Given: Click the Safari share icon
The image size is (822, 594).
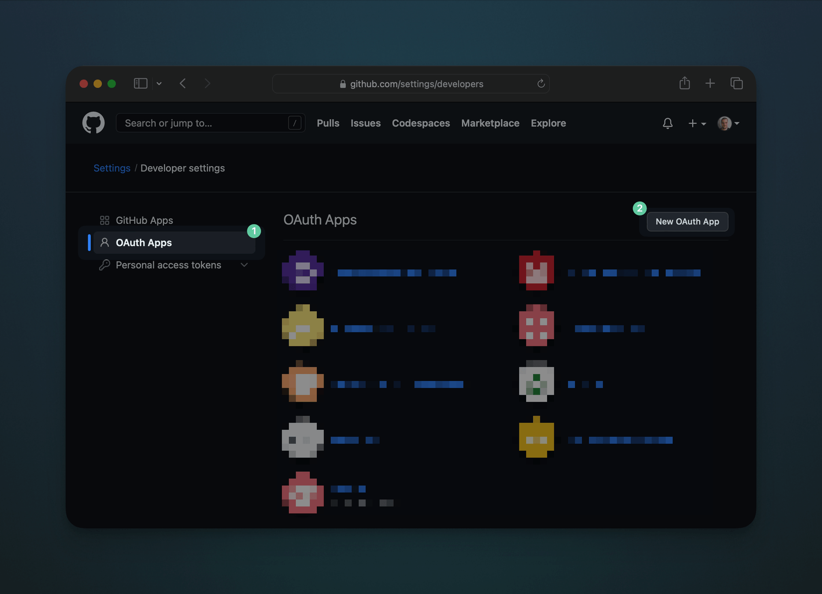Looking at the screenshot, I should (685, 83).
